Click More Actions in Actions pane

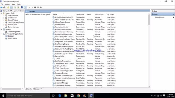point(160,17)
